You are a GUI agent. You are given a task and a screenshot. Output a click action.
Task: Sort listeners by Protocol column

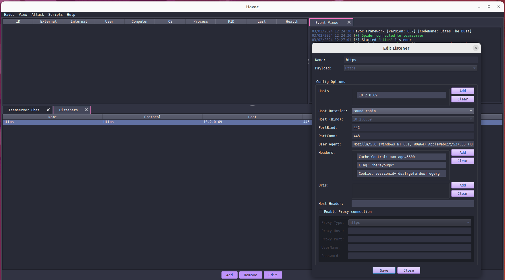(152, 117)
